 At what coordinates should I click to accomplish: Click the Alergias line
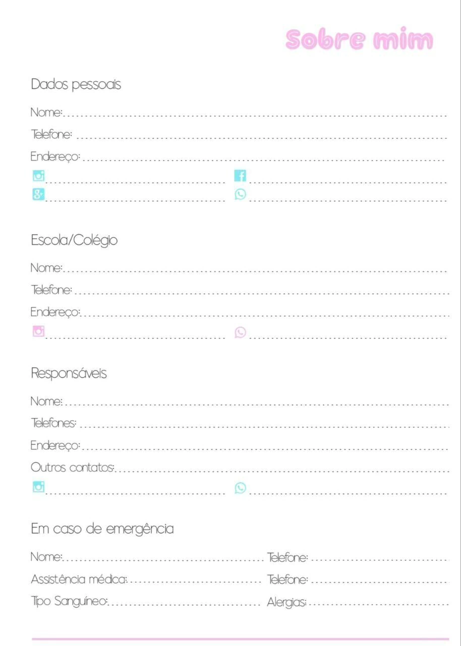pyautogui.click(x=358, y=602)
